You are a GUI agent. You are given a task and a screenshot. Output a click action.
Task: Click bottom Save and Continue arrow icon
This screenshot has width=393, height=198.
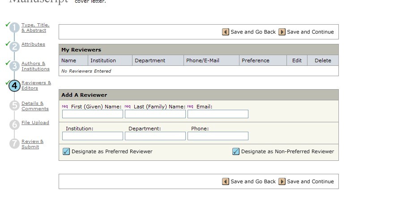click(x=282, y=181)
